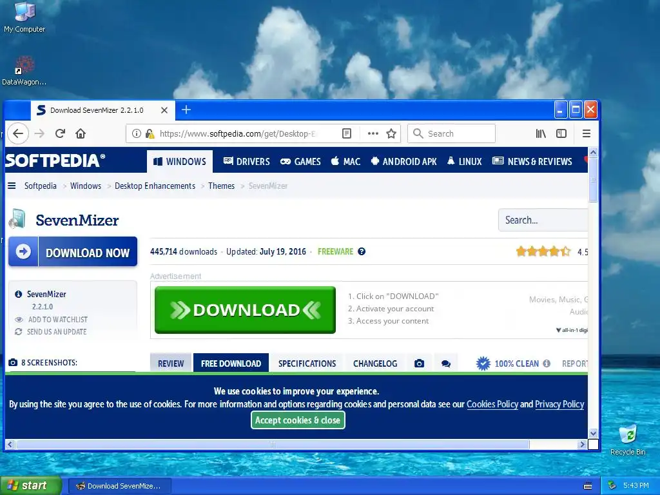
Task: Click vertical scrollbar down arrow
Action: click(593, 433)
